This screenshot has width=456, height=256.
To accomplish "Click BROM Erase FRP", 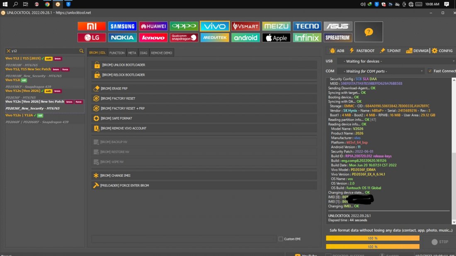I will [x=204, y=89].
